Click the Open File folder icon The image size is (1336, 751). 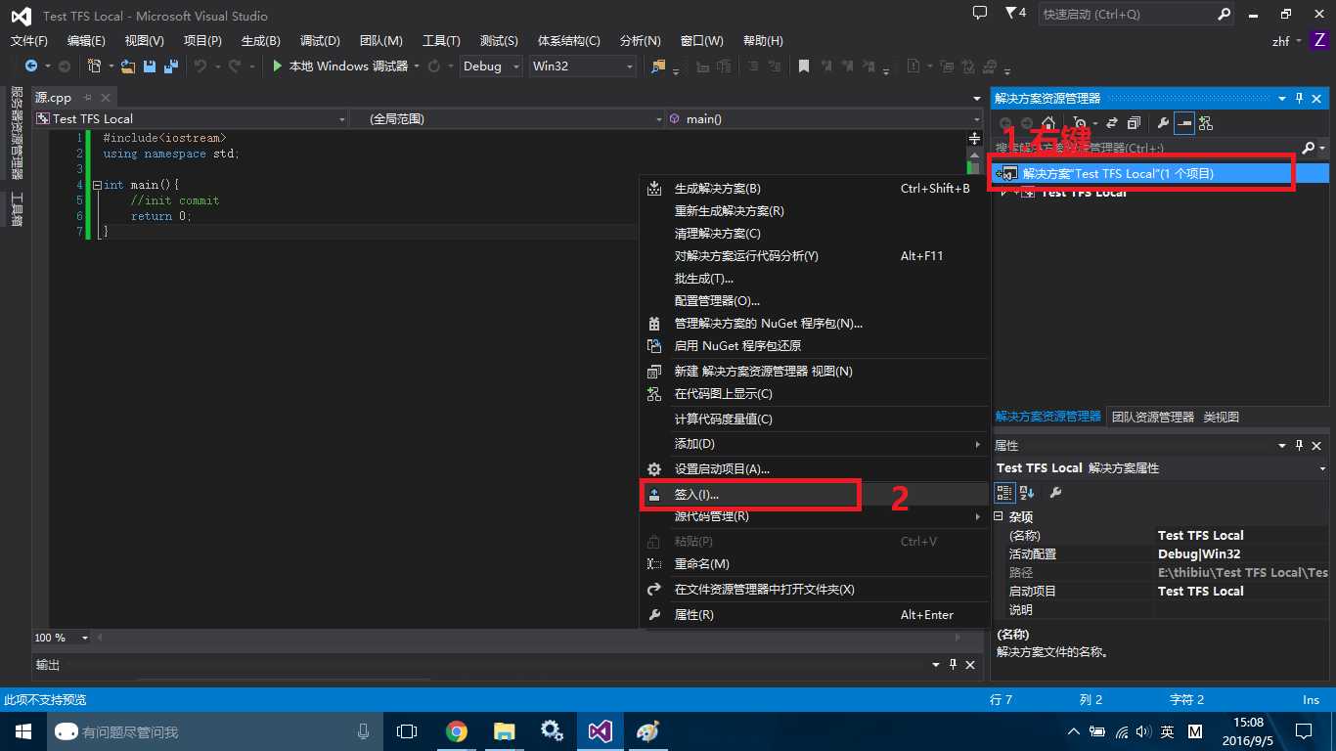(127, 66)
